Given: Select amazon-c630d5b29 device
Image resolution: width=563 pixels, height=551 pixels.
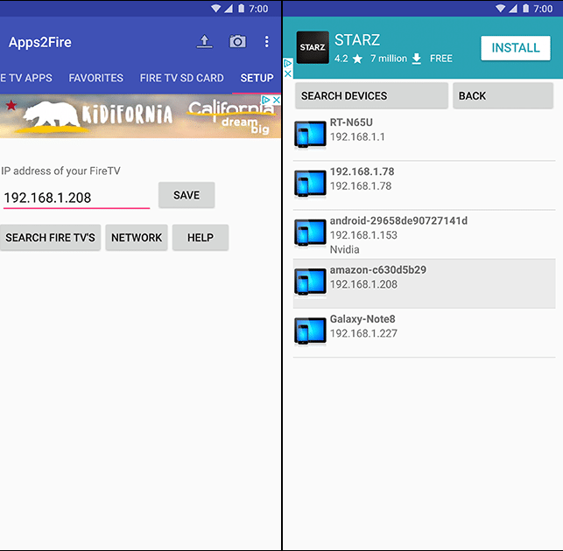Looking at the screenshot, I should pyautogui.click(x=424, y=283).
